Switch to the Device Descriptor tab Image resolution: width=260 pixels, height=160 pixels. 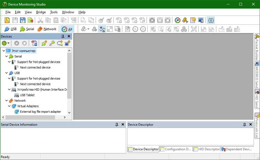pyautogui.click(x=144, y=149)
